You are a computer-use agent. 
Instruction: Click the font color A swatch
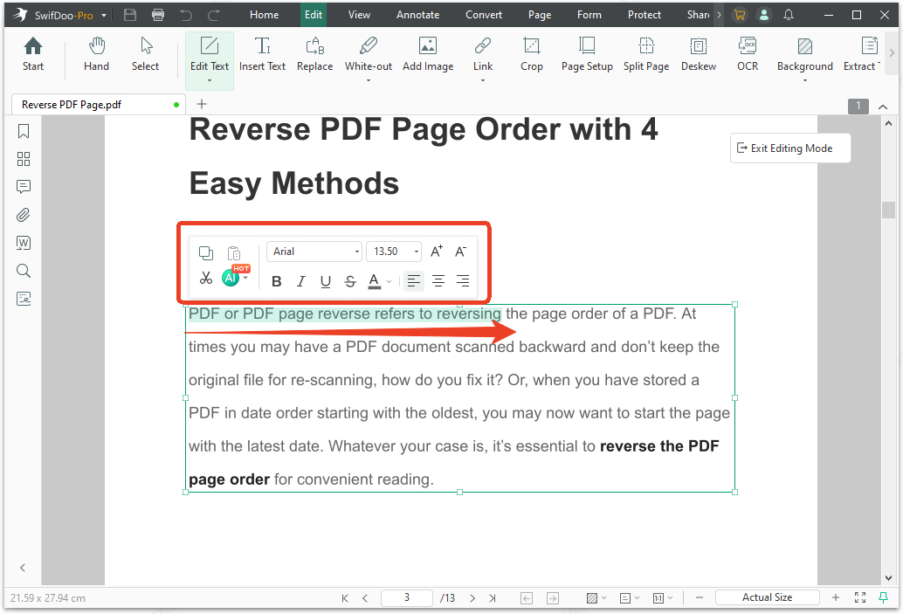pyautogui.click(x=375, y=281)
